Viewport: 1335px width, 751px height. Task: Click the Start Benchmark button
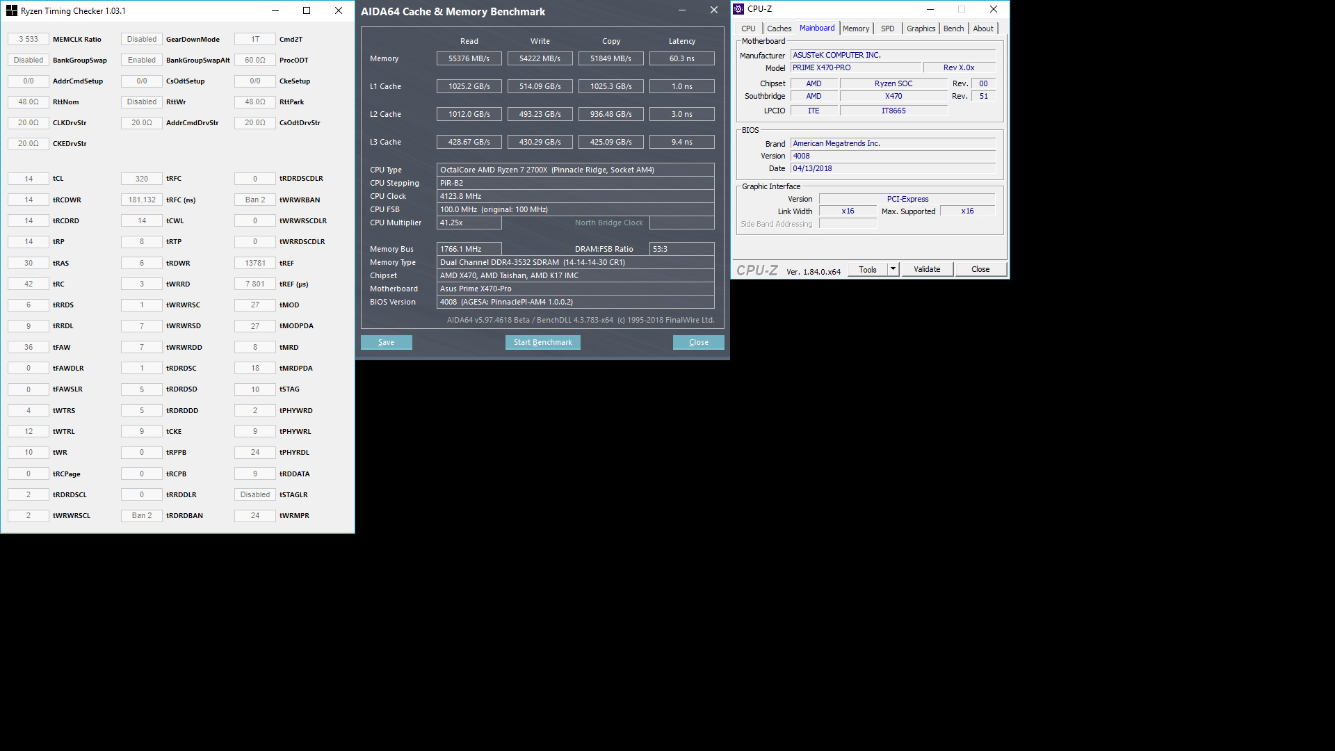pos(542,342)
